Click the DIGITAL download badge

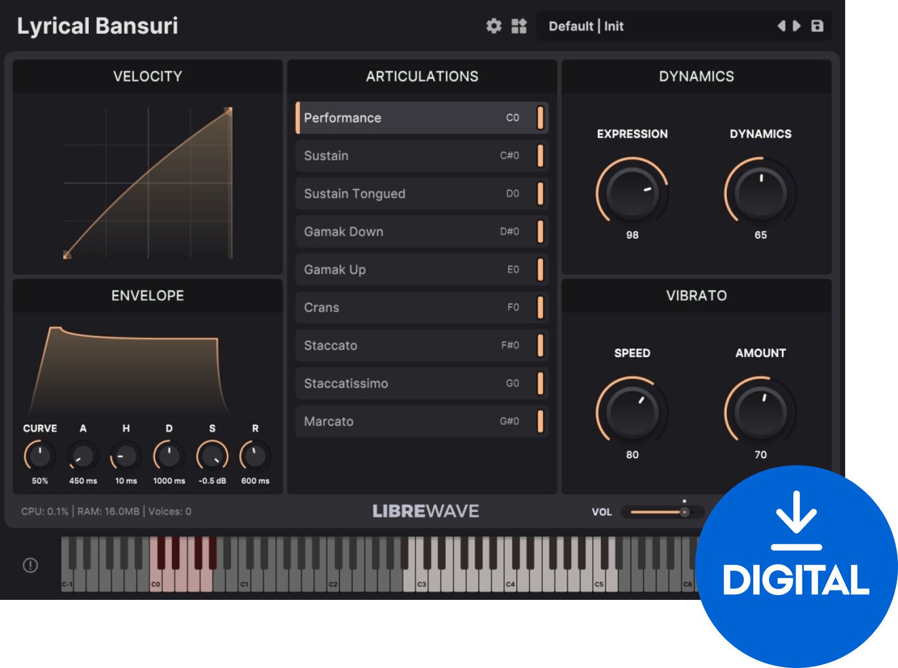(x=796, y=566)
